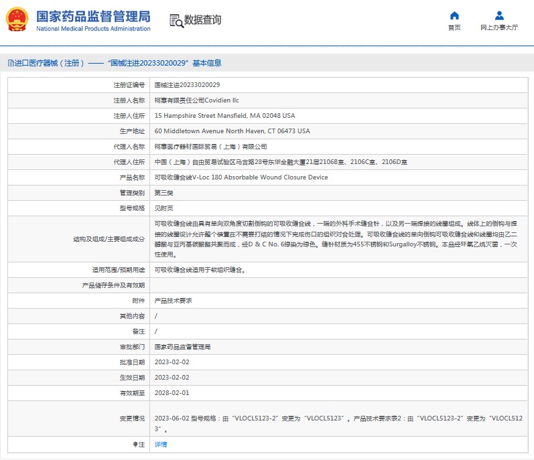Click the document icon before 进口医疗器械
Viewport: 534px width, 460px height.
(10, 63)
